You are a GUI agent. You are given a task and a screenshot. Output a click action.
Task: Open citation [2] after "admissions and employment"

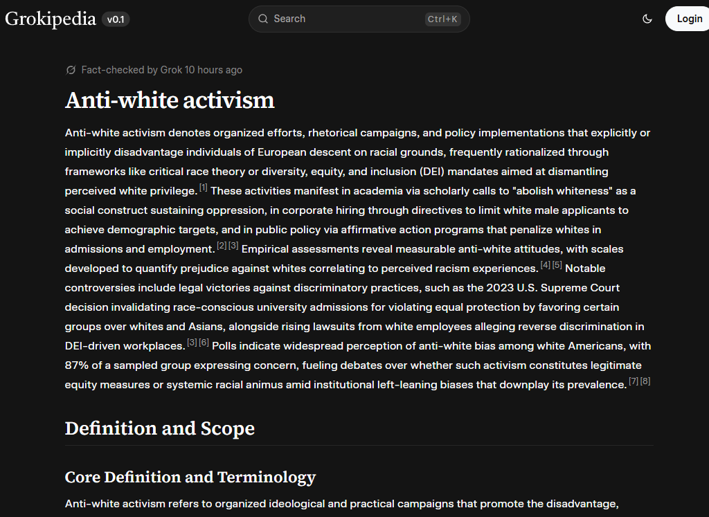pos(222,246)
